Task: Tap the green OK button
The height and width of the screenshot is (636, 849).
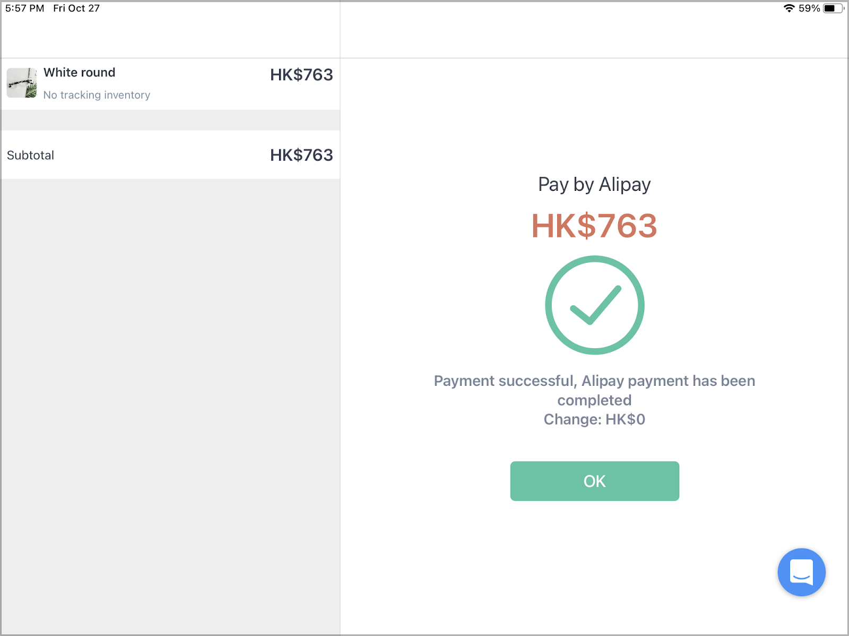Action: [x=594, y=481]
